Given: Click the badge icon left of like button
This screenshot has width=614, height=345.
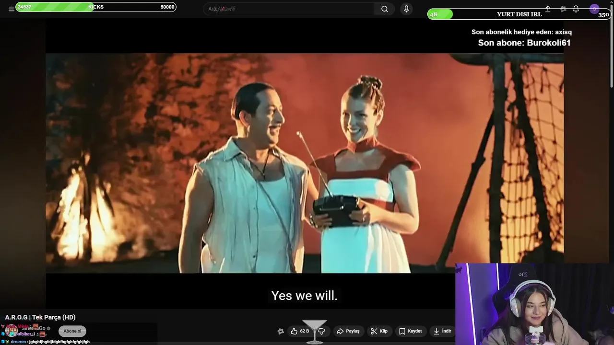Looking at the screenshot, I should (x=281, y=331).
